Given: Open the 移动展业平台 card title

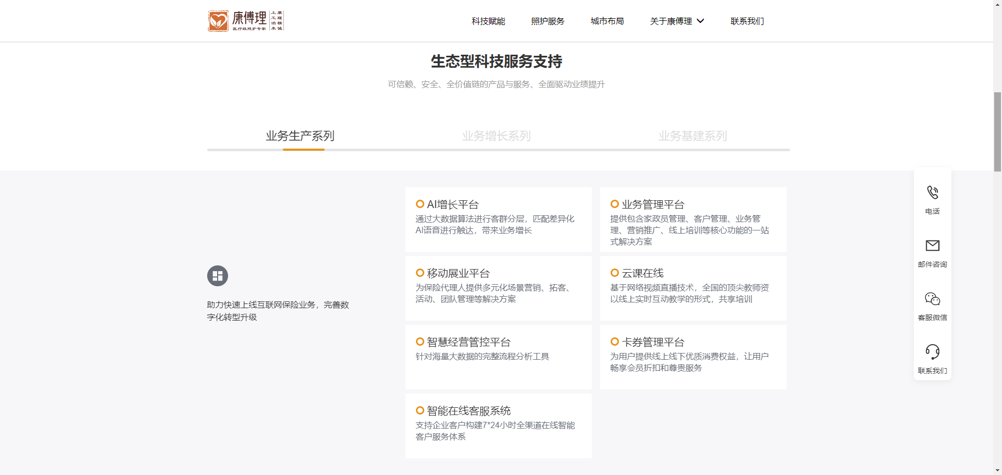Looking at the screenshot, I should [x=458, y=273].
